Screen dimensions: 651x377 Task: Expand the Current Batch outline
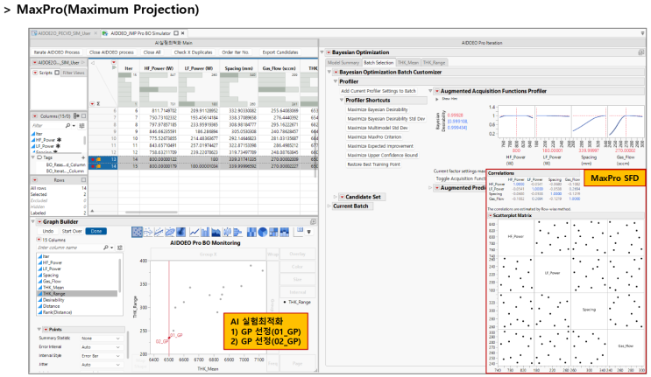pos(329,206)
